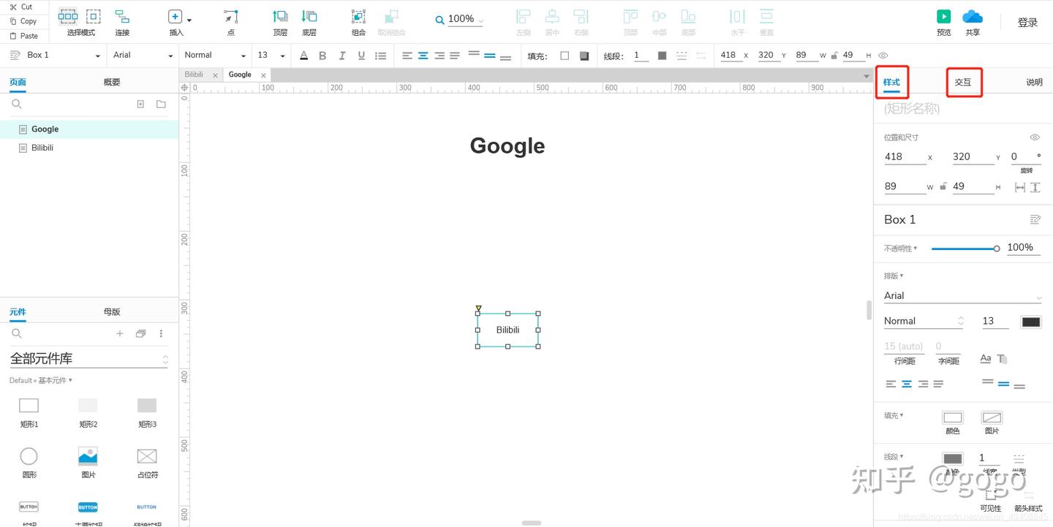This screenshot has width=1053, height=527.
Task: Click the Cut scissors icon
Action: 13,7
